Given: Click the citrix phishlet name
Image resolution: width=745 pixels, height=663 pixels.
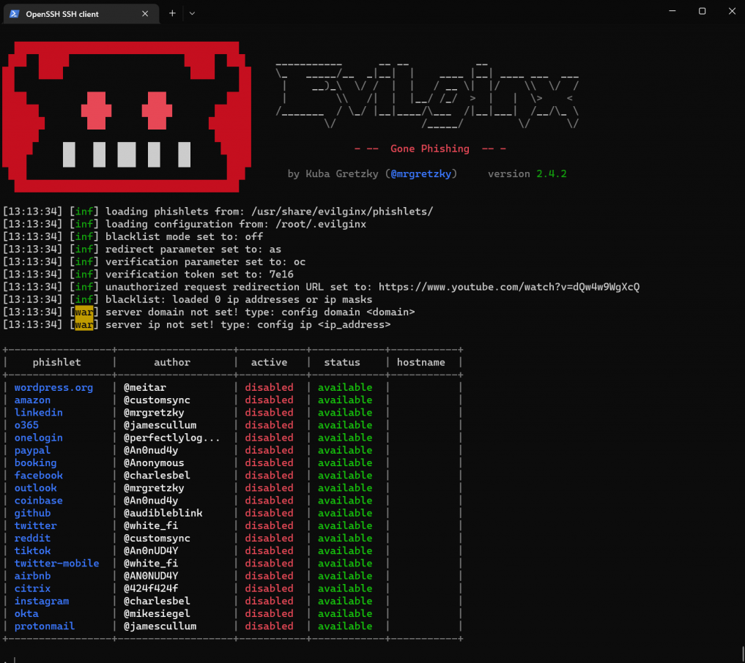Looking at the screenshot, I should pos(32,588).
